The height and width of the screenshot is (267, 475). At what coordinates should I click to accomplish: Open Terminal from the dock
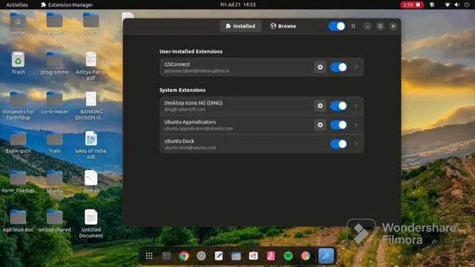(x=166, y=256)
